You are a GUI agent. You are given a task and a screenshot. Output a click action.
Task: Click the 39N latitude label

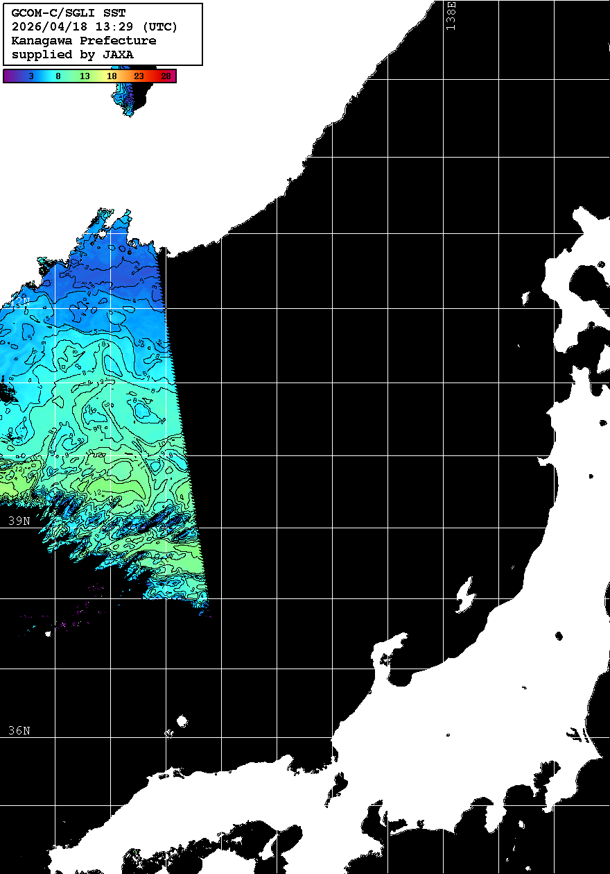click(19, 521)
